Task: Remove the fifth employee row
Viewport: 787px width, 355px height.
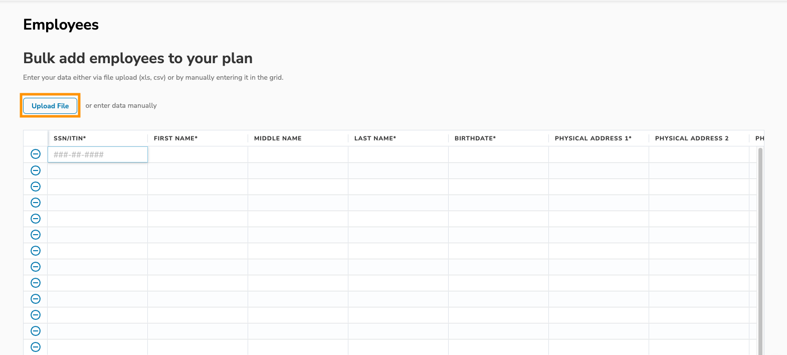Action: [x=36, y=219]
